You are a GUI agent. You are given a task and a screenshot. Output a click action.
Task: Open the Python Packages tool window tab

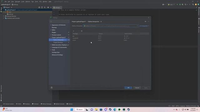[x=46, y=104]
